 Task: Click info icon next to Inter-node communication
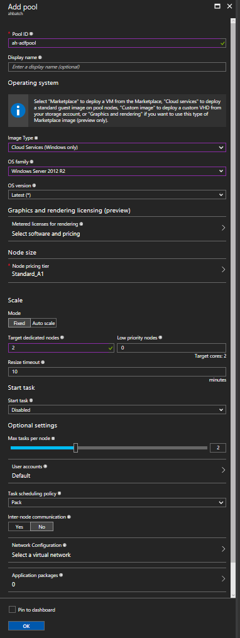[68, 517]
